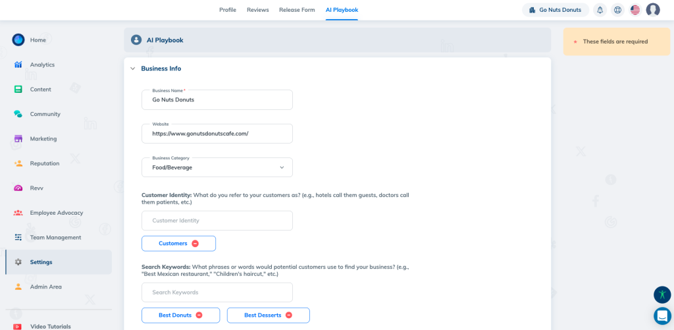
Task: Open Reputation from the sidebar
Action: (x=45, y=163)
